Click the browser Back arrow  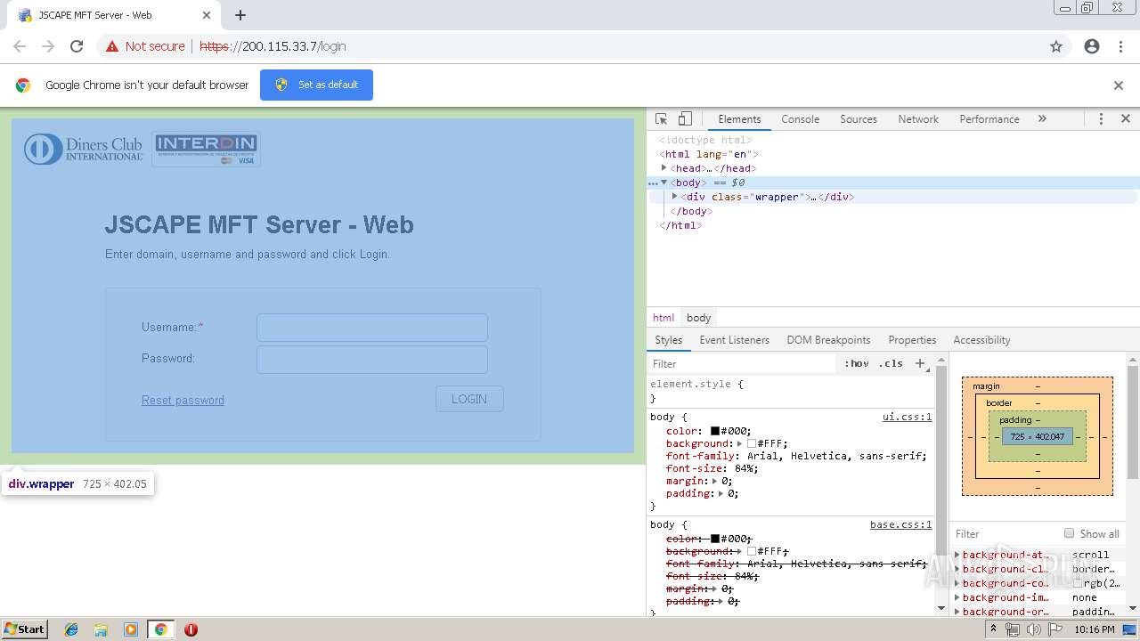point(20,46)
